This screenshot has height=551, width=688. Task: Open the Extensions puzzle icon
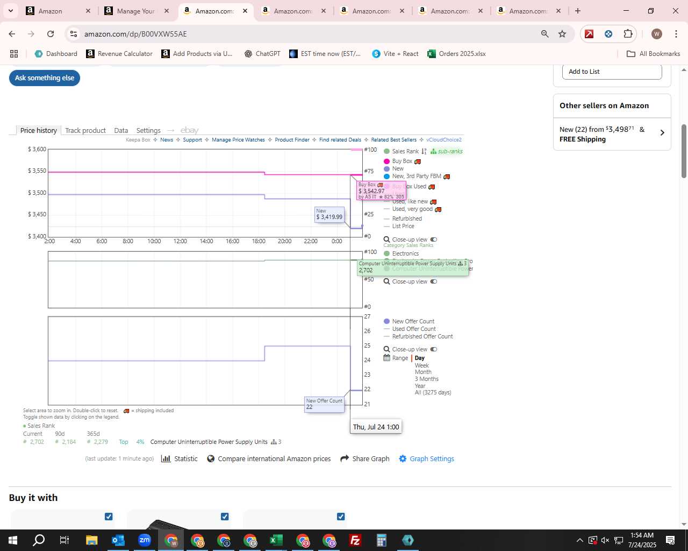(628, 34)
